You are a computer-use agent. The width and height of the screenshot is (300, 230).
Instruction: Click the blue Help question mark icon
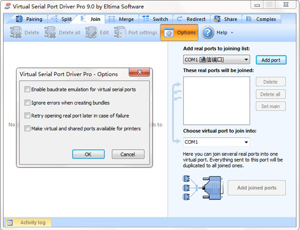[207, 32]
